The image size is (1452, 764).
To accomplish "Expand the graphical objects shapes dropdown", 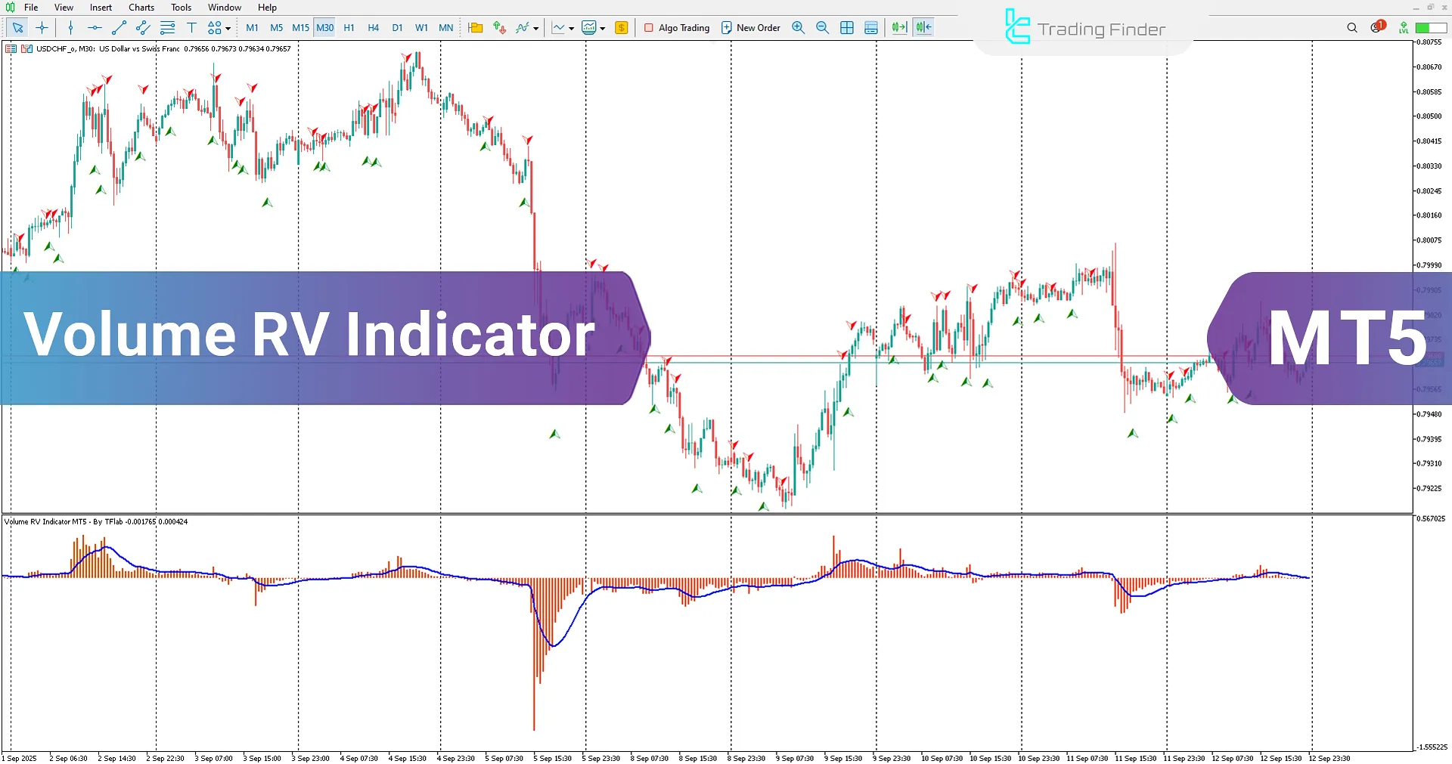I will [x=228, y=29].
